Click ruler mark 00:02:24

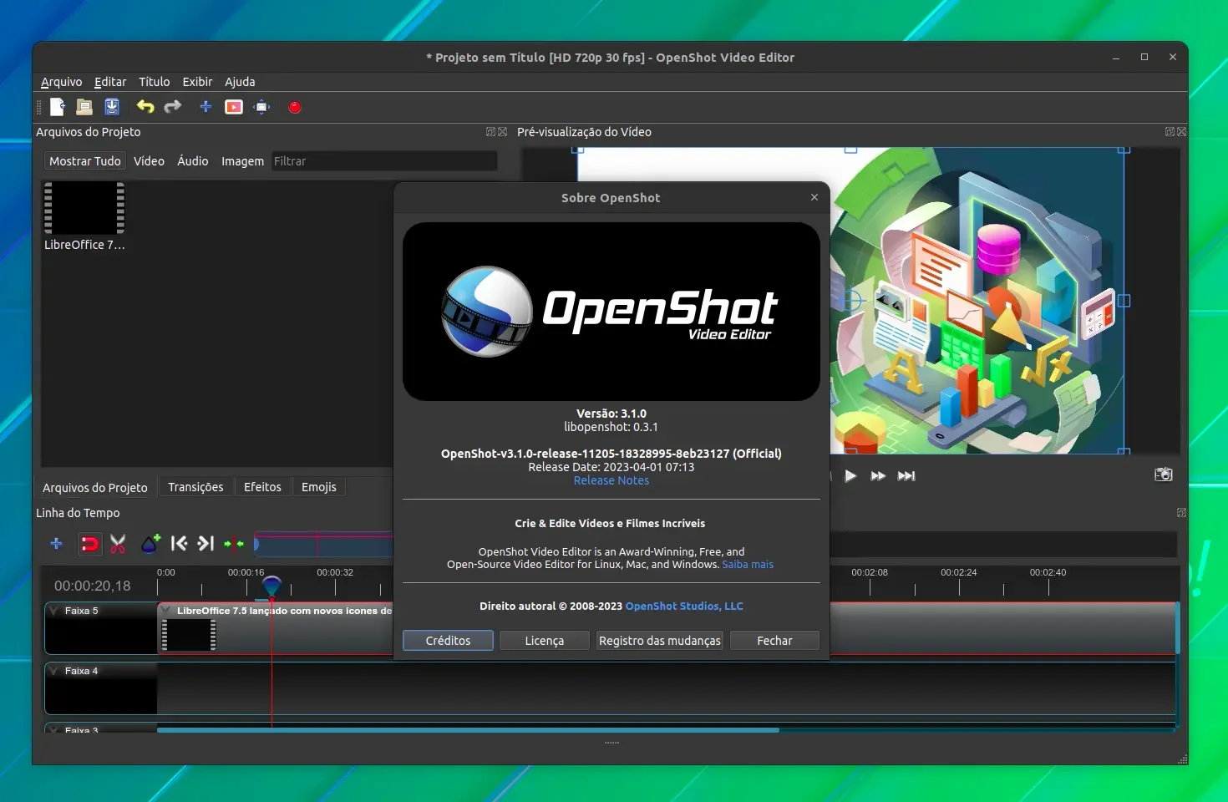959,572
